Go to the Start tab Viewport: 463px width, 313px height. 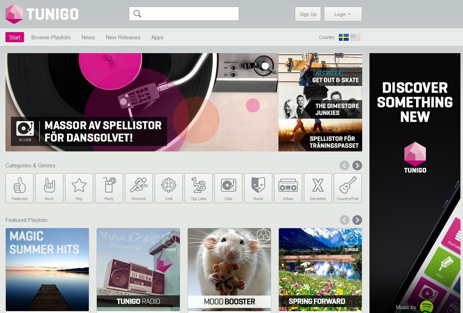pos(15,37)
